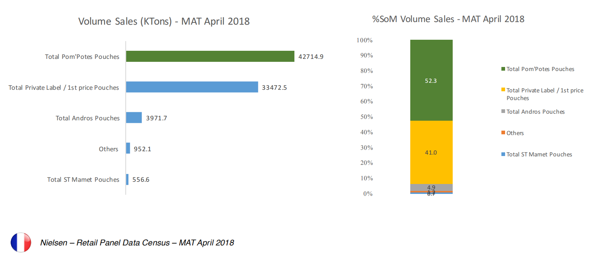Click the '0%' axis tick label
The image size is (594, 255).
point(368,194)
